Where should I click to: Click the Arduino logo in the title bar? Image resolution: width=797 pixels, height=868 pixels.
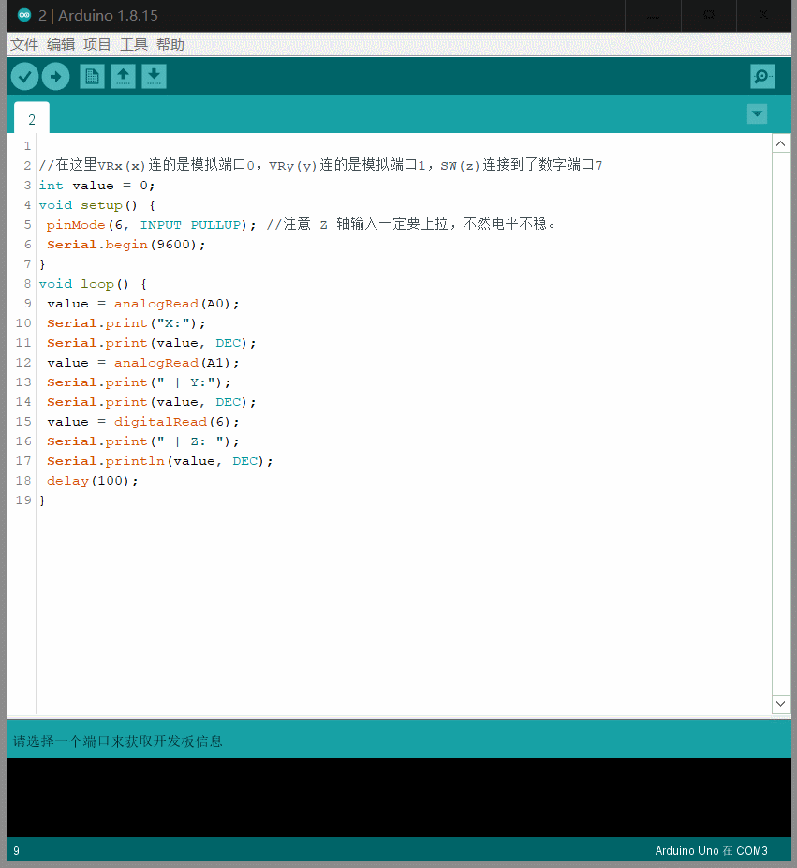[24, 16]
